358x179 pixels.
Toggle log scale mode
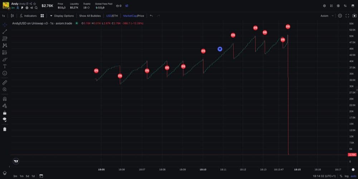[x=347, y=176]
